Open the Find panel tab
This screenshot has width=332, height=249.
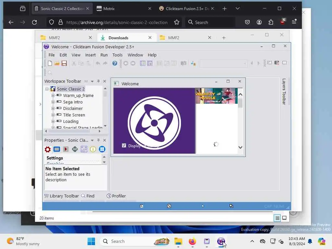[x=88, y=196]
